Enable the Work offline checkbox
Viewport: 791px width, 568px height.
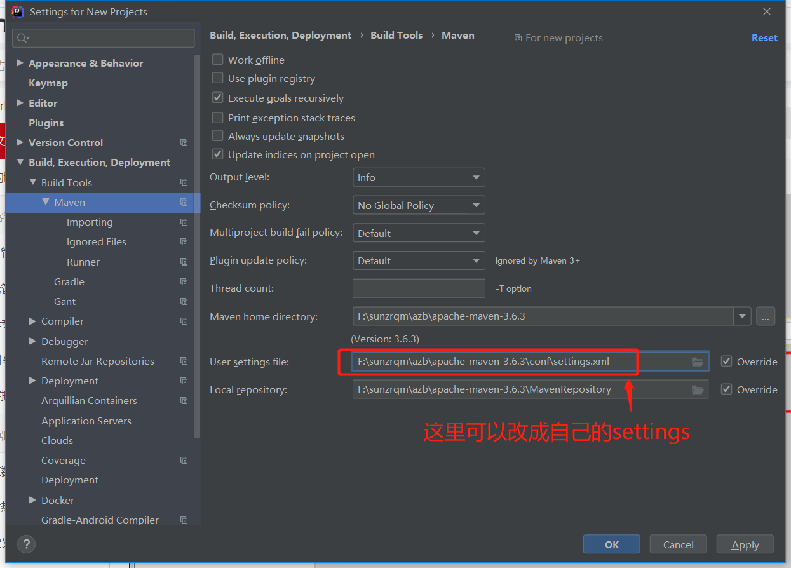click(x=217, y=59)
